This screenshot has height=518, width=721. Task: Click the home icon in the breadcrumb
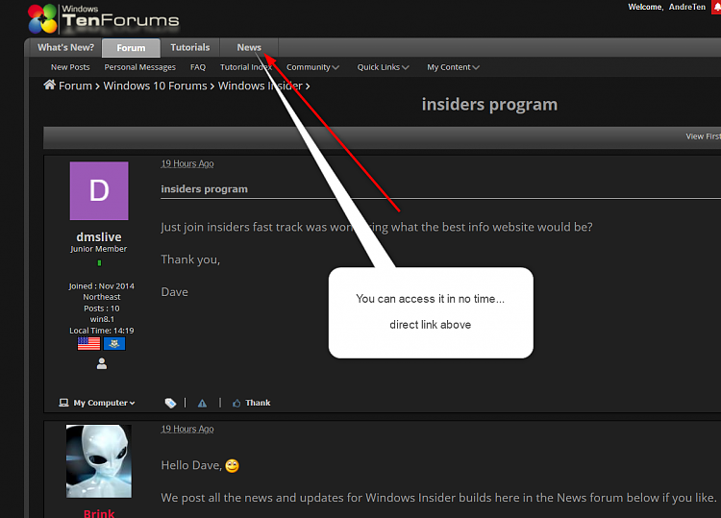point(50,85)
